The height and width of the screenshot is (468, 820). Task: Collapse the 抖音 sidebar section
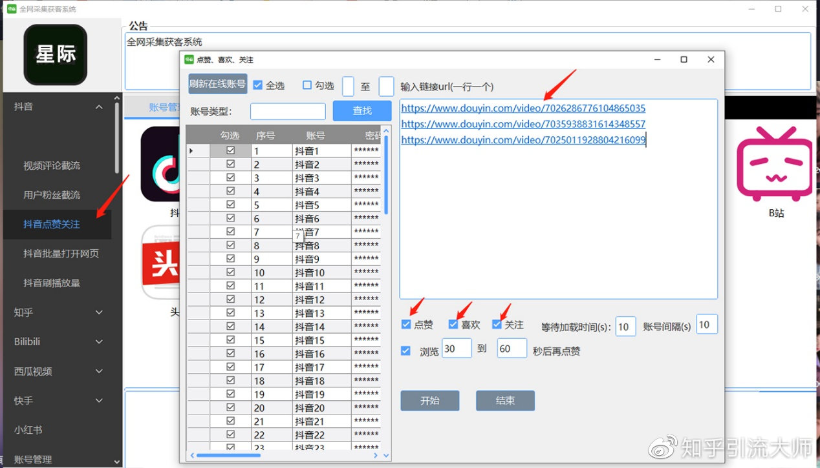(99, 107)
